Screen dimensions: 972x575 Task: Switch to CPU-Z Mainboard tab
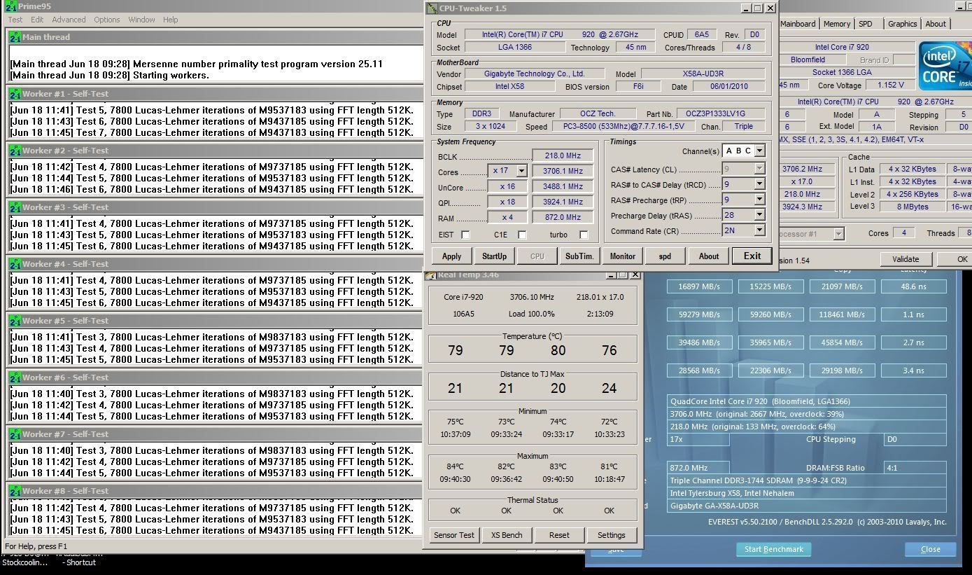pos(798,24)
